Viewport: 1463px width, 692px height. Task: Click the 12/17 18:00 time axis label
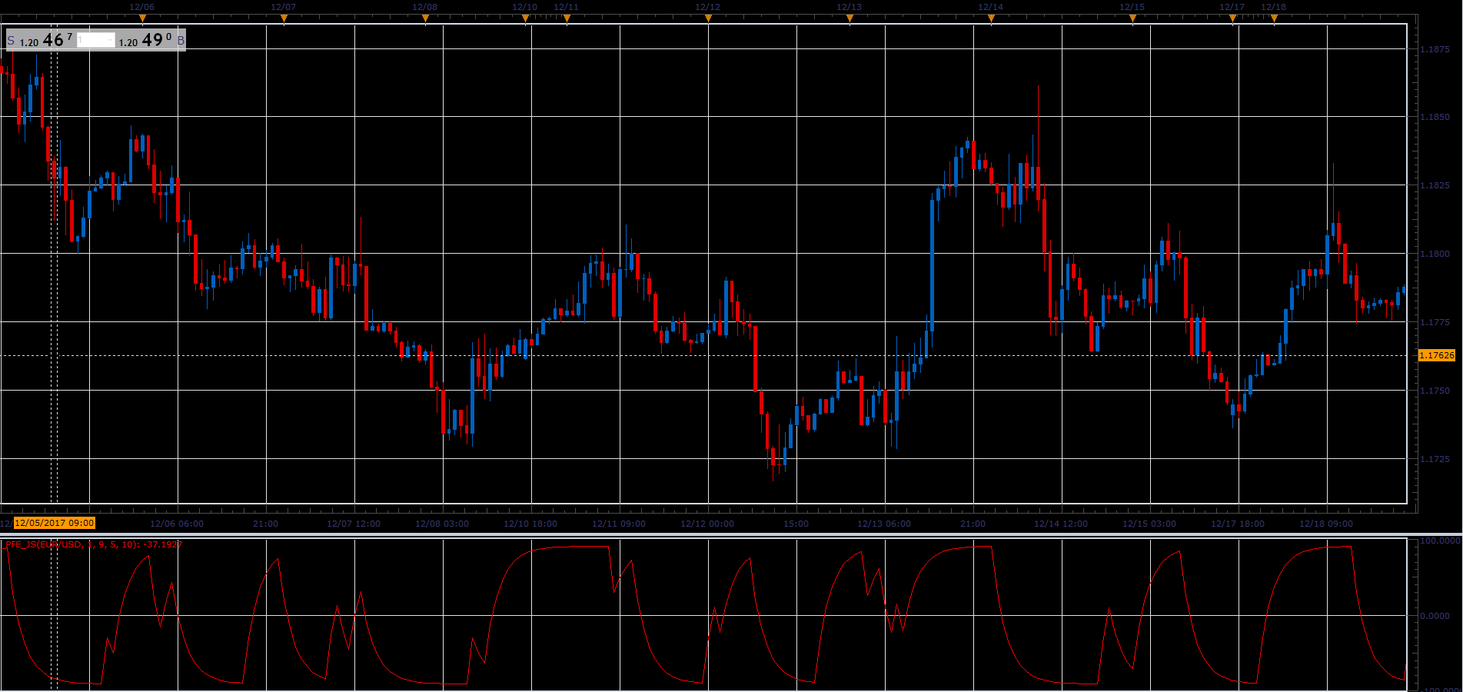click(x=1238, y=524)
